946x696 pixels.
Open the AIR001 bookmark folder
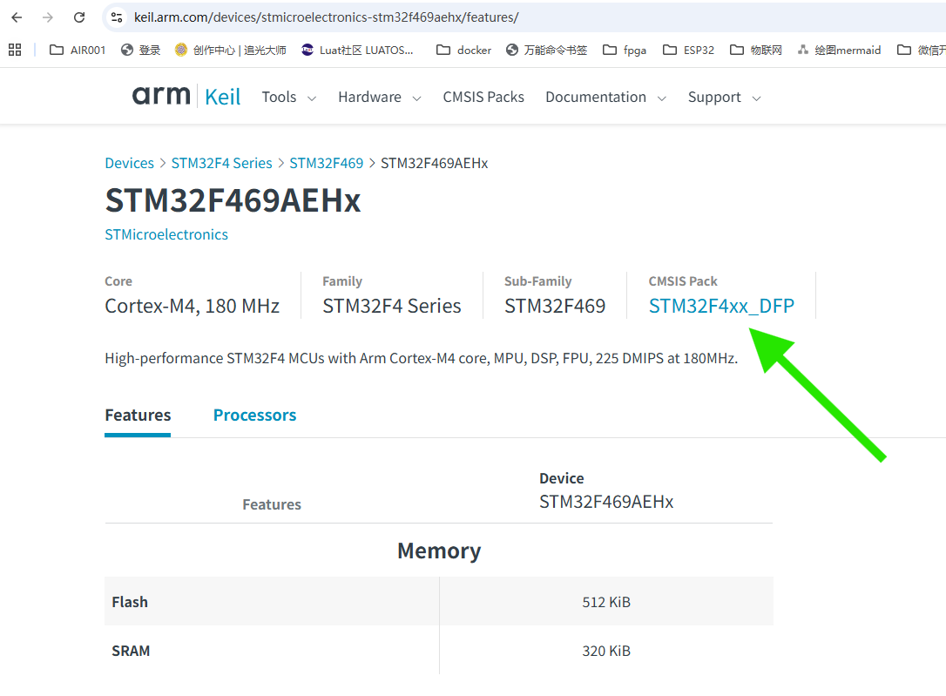[78, 50]
